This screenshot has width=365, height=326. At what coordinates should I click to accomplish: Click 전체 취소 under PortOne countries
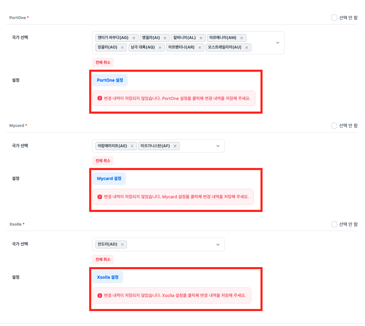(103, 62)
